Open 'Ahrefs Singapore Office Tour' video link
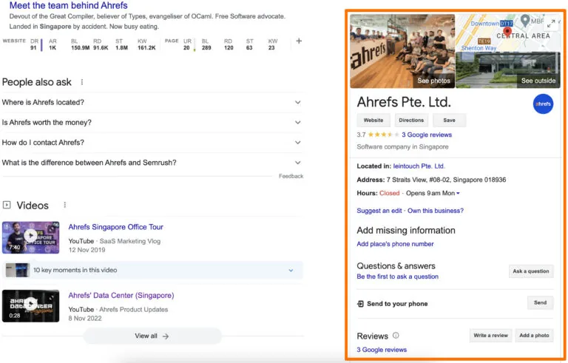Screen dimensions: 568x363 [116, 227]
